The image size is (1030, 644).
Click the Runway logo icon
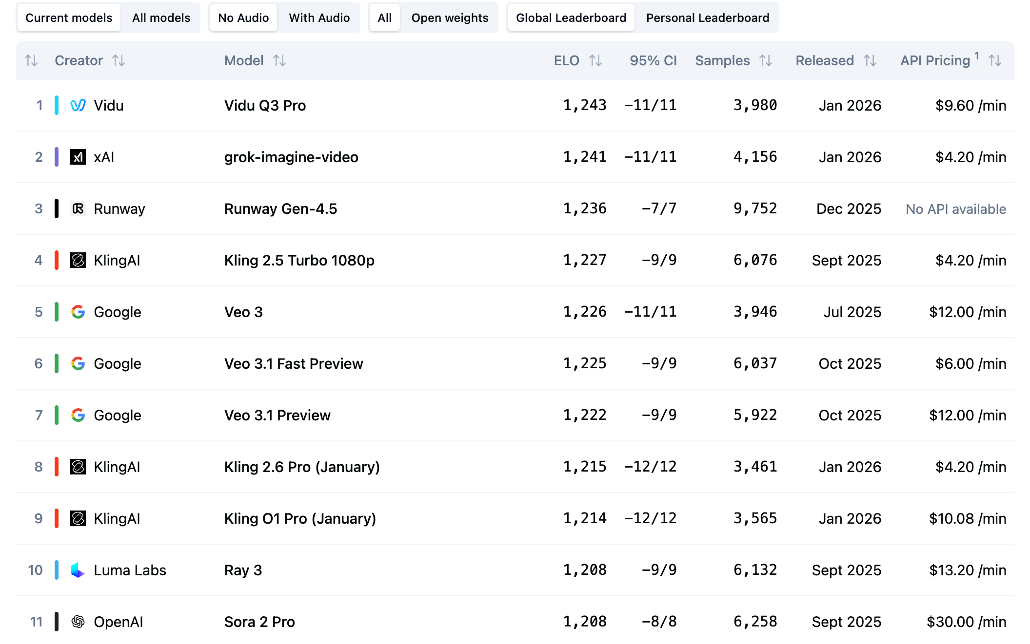78,208
